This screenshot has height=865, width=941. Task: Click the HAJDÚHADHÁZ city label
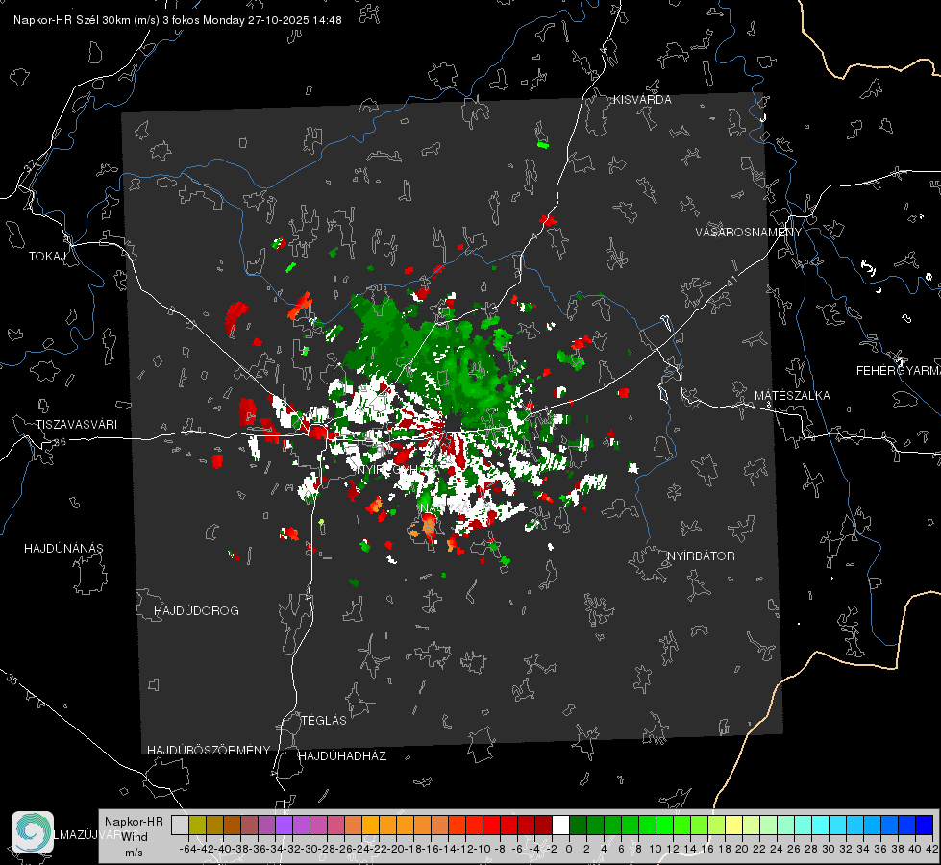342,756
